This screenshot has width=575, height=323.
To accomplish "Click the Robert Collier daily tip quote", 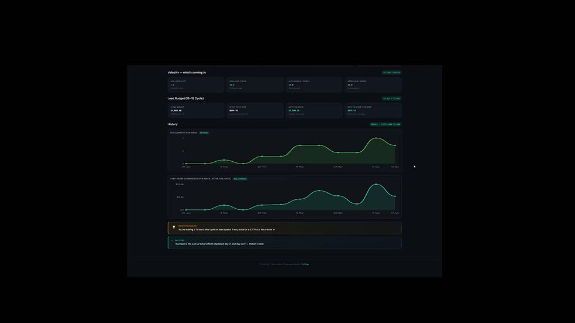I will (219, 244).
